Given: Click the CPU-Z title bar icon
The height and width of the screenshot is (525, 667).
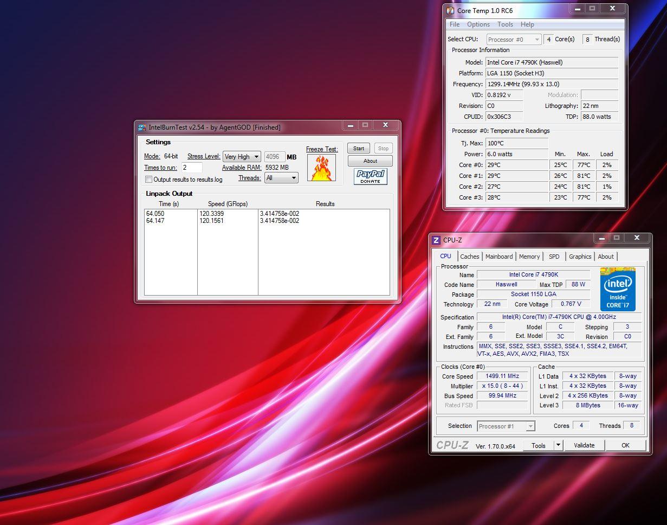Looking at the screenshot, I should [436, 240].
